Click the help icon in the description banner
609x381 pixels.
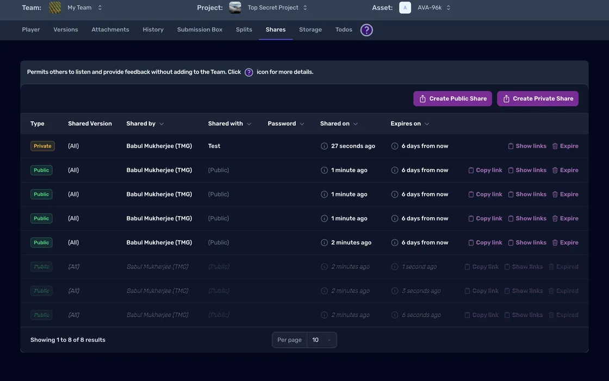(x=248, y=72)
